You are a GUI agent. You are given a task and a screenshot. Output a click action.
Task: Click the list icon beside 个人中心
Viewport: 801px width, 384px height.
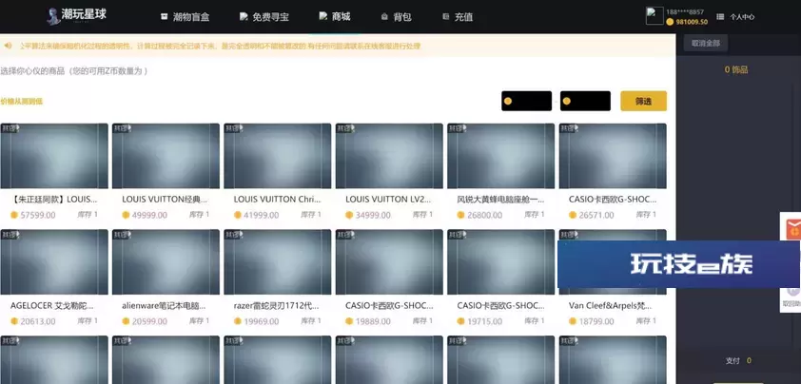pos(720,17)
